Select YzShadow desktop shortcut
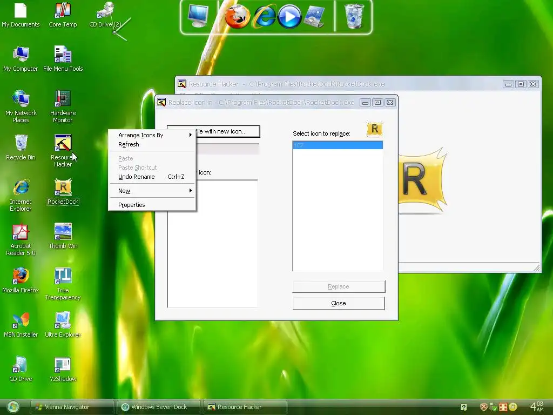 point(63,370)
